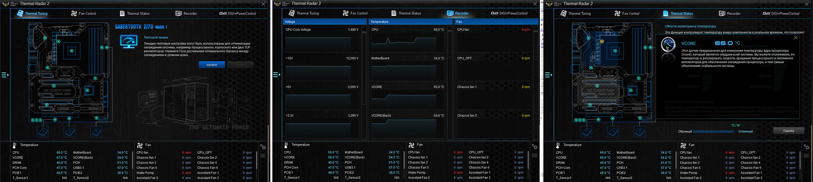Click fan icon beside Fan heading in middle window
813x182 pixels.
(x=411, y=145)
